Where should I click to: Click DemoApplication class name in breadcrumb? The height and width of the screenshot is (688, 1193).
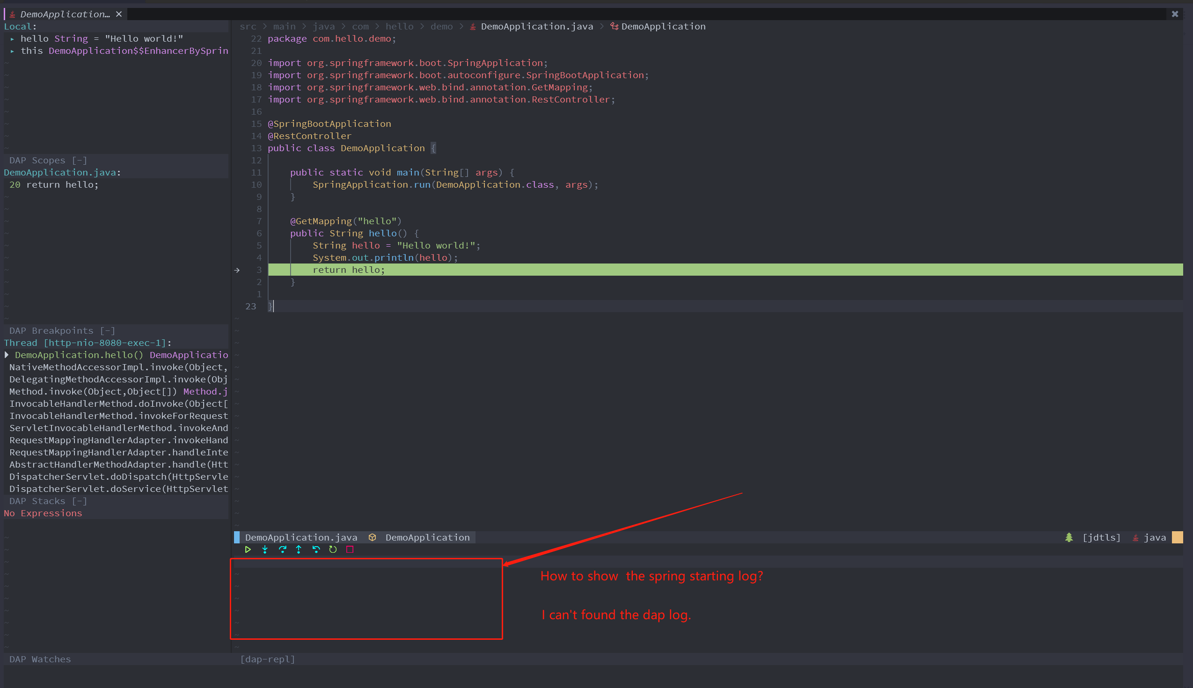click(663, 27)
